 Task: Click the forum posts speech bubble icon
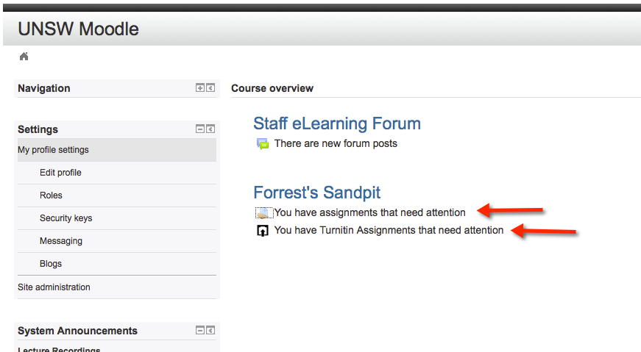(263, 144)
